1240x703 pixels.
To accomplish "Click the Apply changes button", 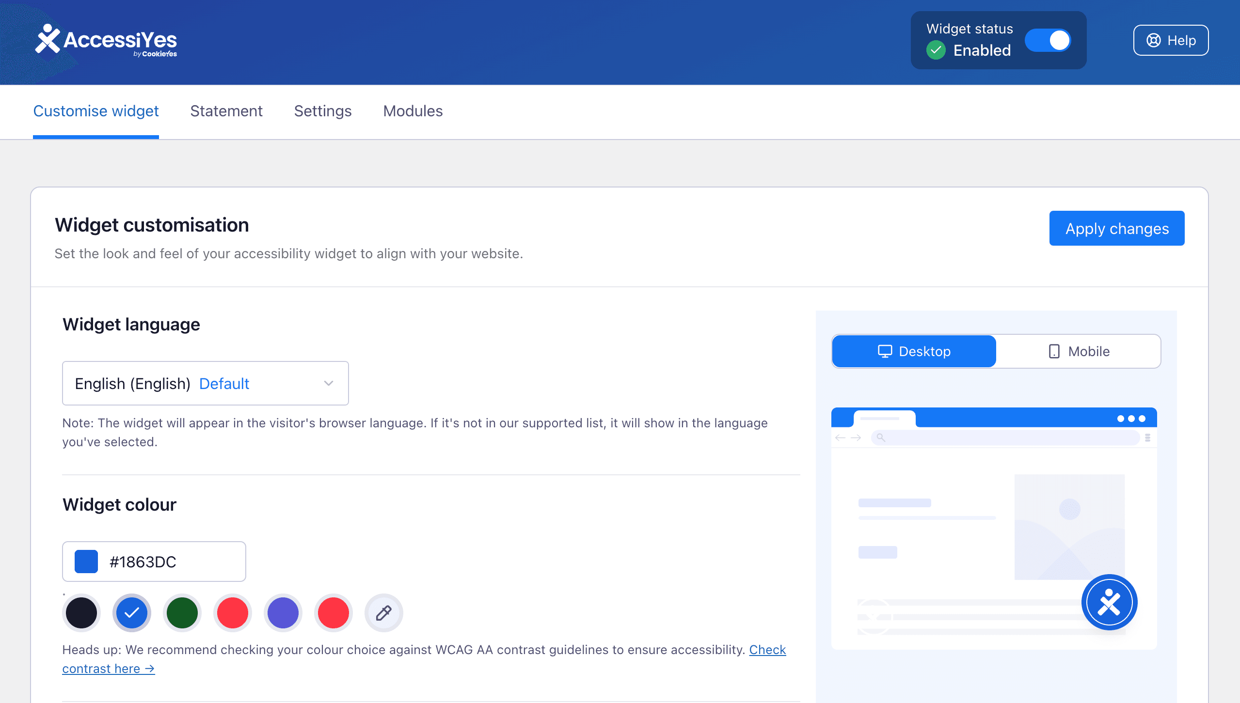I will pyautogui.click(x=1117, y=228).
